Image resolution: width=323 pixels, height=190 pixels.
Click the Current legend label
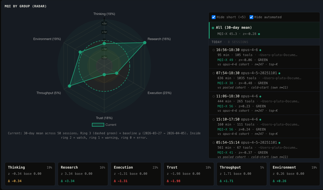[111, 125]
